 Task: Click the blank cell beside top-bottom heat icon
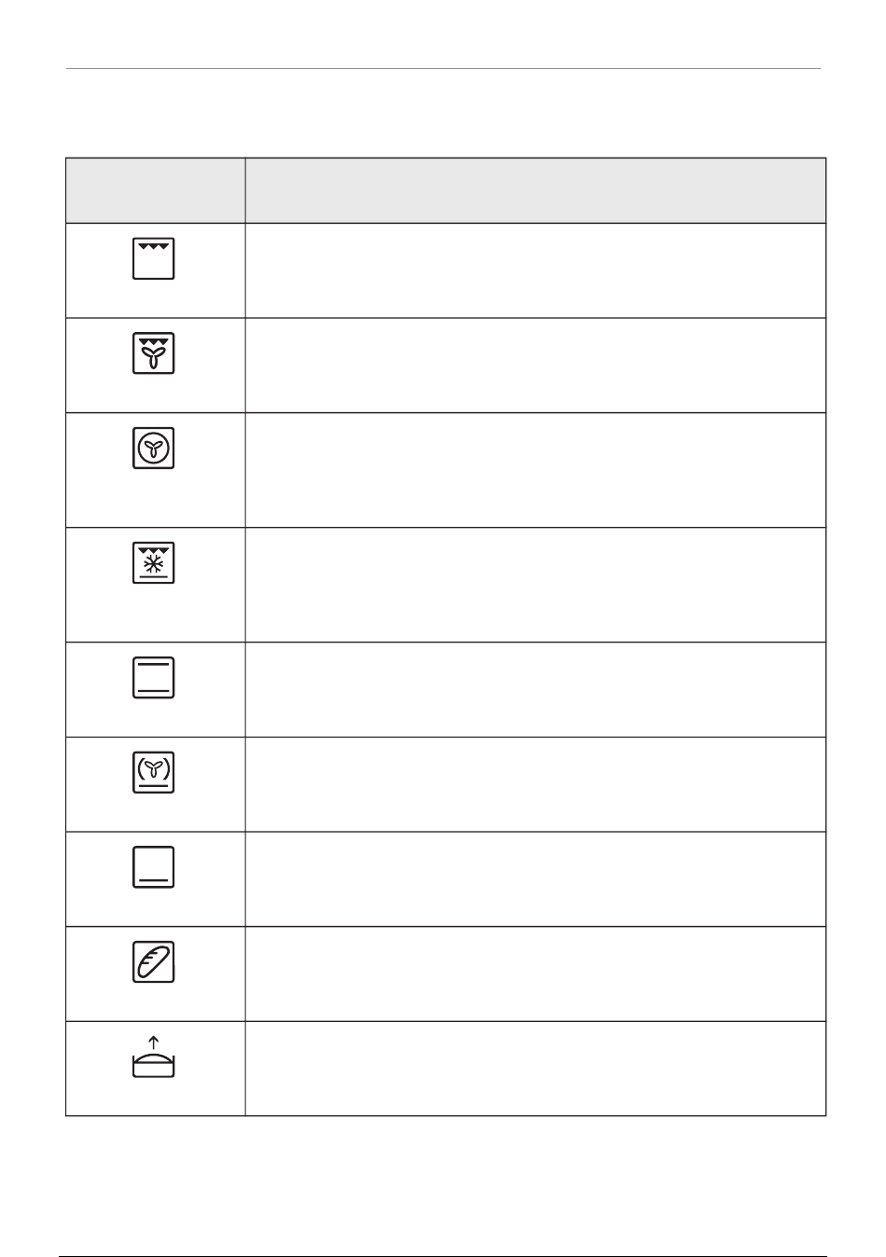pos(535,690)
